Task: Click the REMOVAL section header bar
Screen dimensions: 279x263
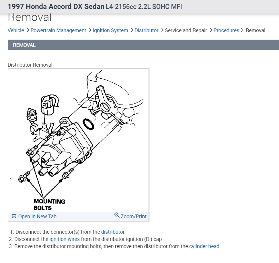Action: [143, 45]
